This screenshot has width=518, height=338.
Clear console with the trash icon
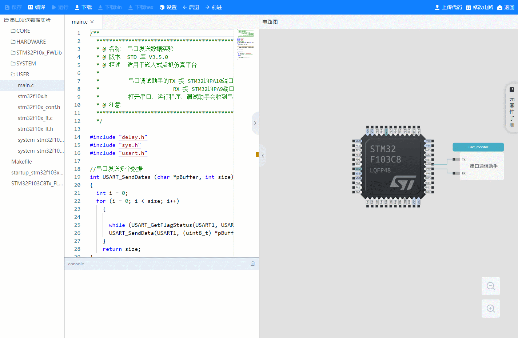click(252, 263)
